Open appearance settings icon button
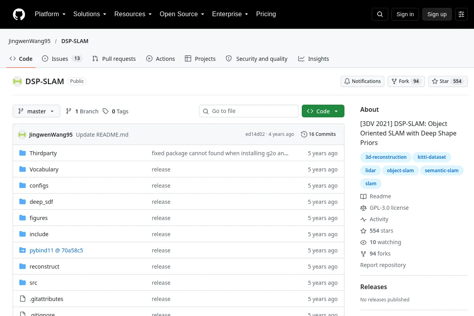The width and height of the screenshot is (474, 316). coord(461,14)
